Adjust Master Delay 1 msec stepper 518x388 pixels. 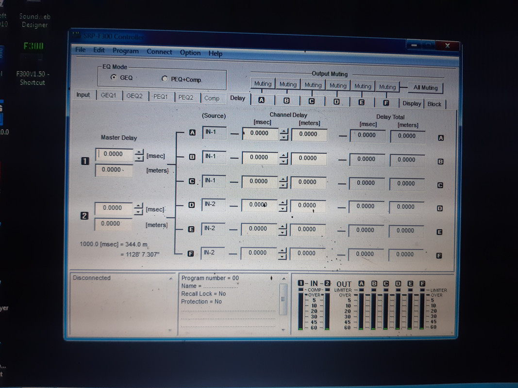coord(139,155)
